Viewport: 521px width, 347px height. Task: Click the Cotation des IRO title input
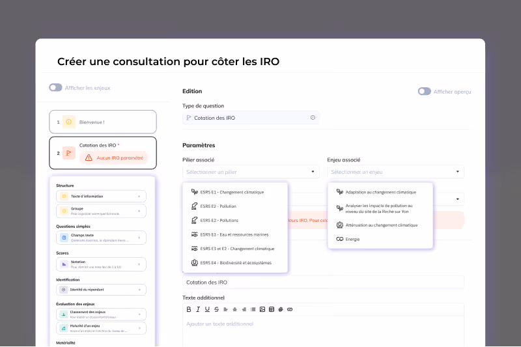coord(323,282)
